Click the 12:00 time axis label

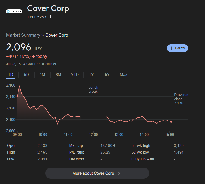pyautogui.click(x=93, y=134)
